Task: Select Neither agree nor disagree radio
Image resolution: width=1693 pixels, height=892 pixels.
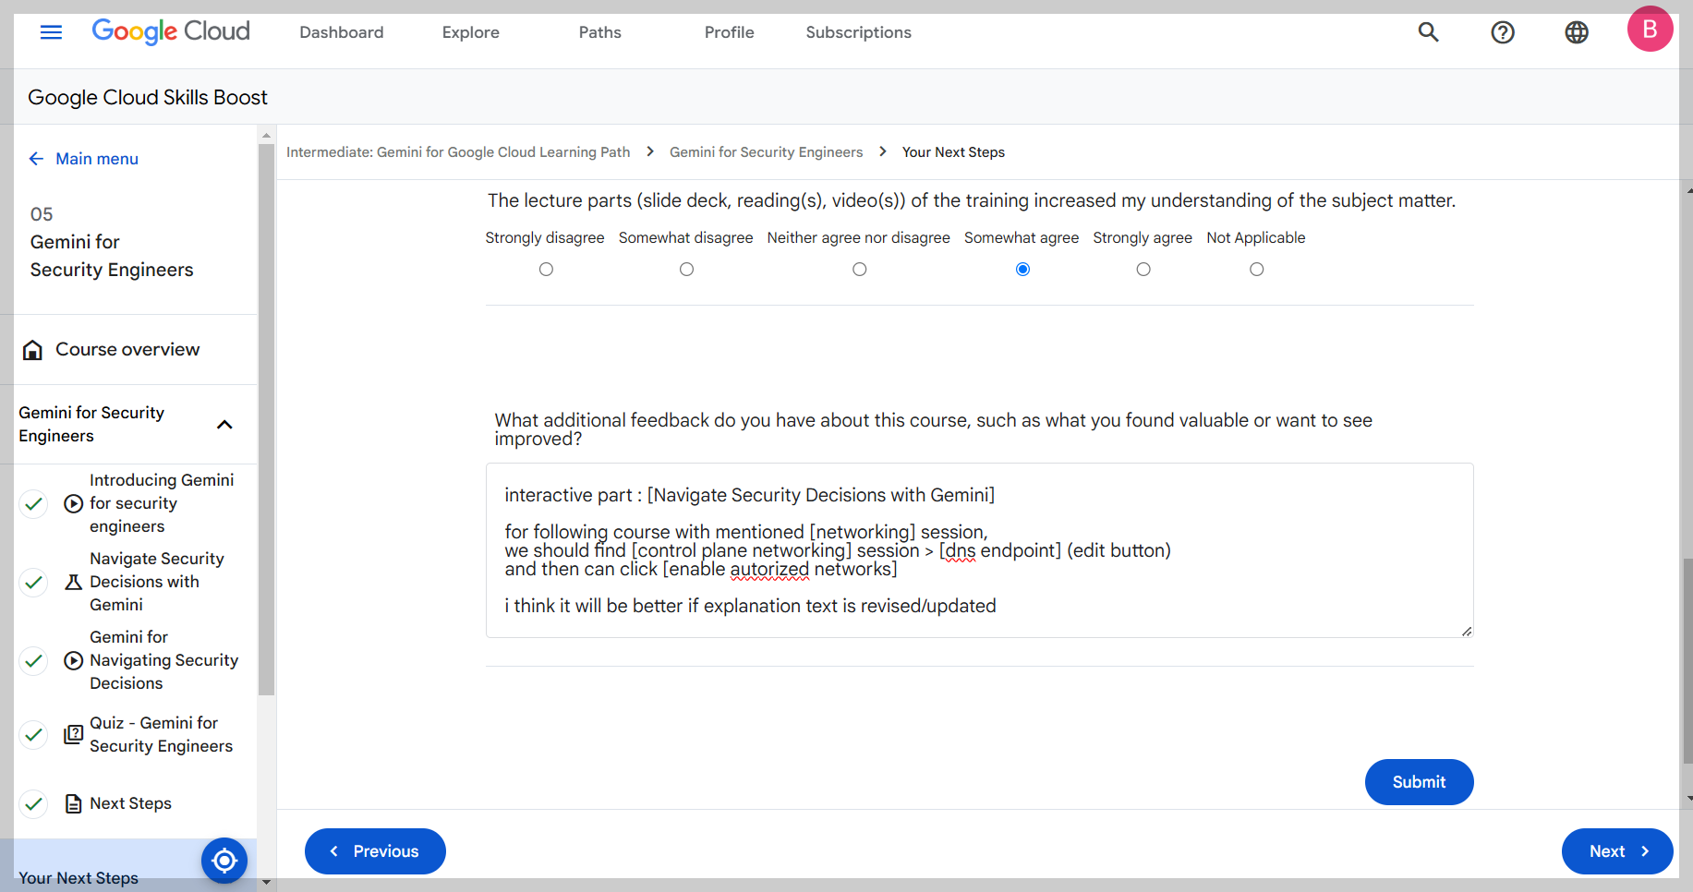Action: point(860,270)
